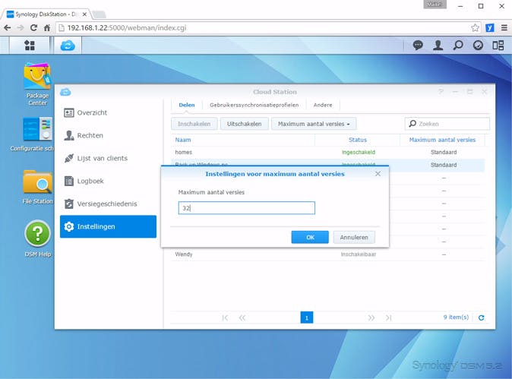Go to last page of list

tap(388, 317)
